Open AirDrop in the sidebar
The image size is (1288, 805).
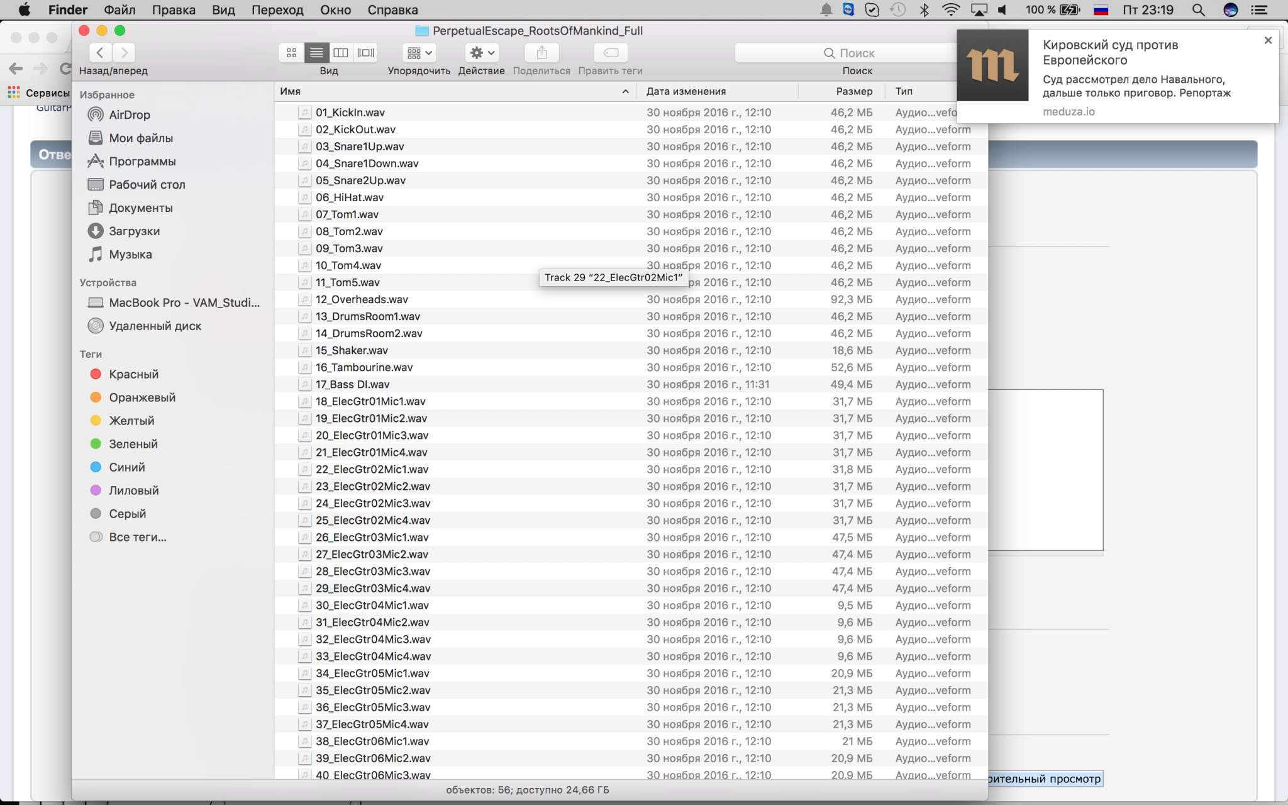click(x=129, y=114)
